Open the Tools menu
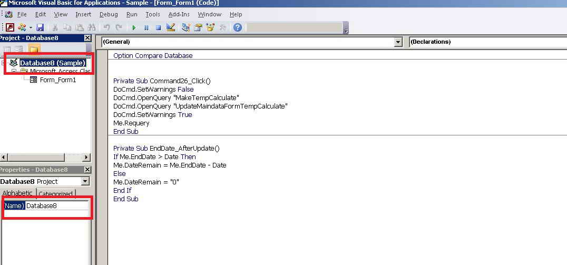The width and height of the screenshot is (567, 265). tap(153, 14)
